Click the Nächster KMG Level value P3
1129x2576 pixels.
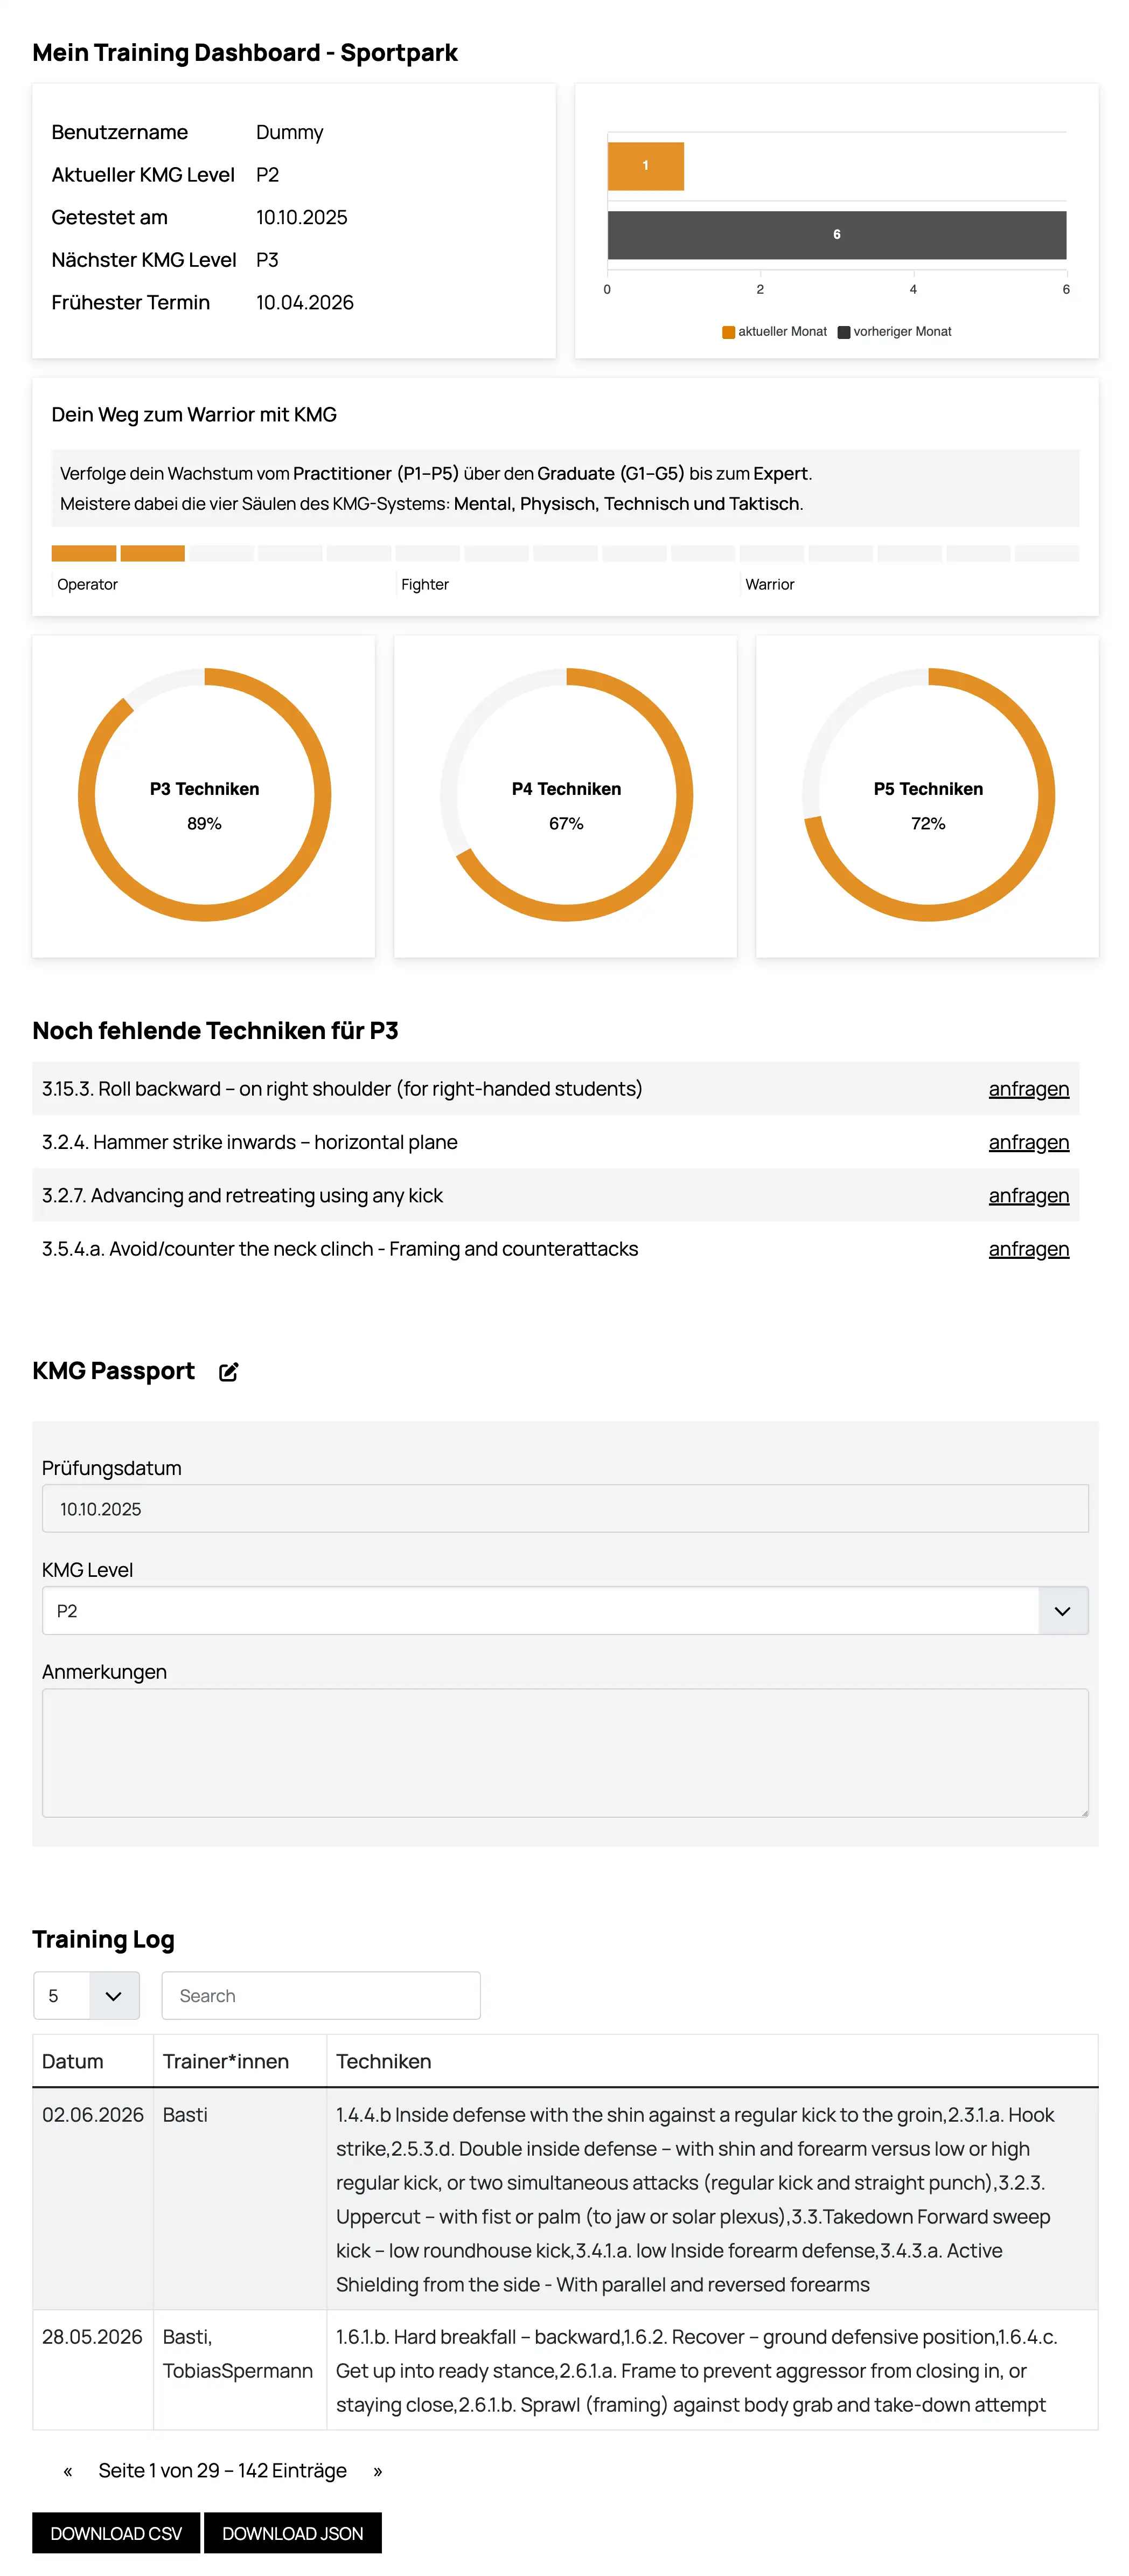267,260
